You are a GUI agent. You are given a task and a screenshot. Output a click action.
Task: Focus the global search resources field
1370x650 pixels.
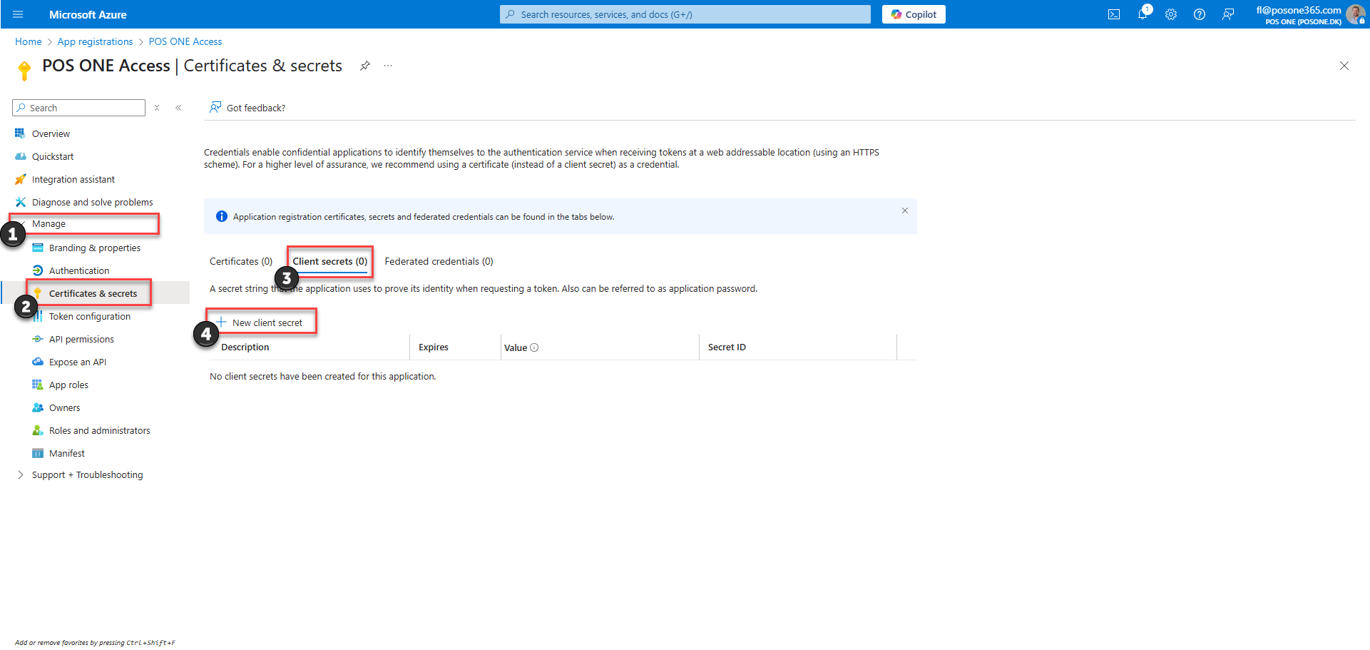coord(685,14)
